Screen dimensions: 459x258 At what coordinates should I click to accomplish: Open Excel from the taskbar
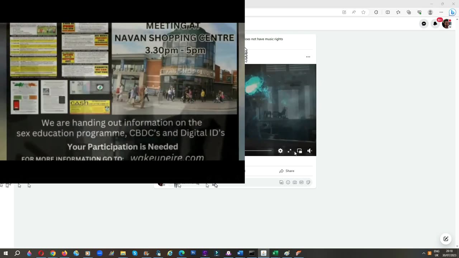275,253
